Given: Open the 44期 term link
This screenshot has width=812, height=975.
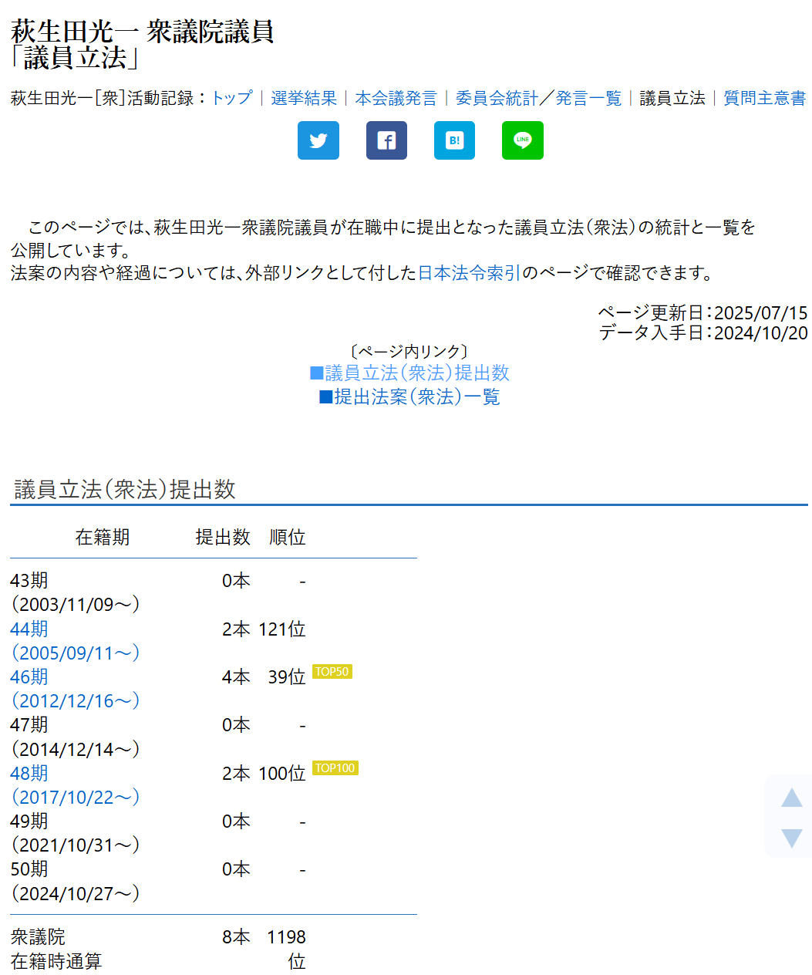Looking at the screenshot, I should point(29,629).
